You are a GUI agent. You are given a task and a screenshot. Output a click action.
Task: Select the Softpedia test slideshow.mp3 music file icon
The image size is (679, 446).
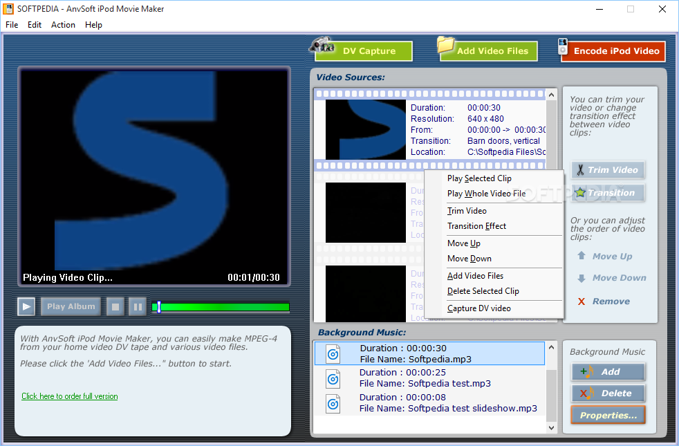point(333,404)
